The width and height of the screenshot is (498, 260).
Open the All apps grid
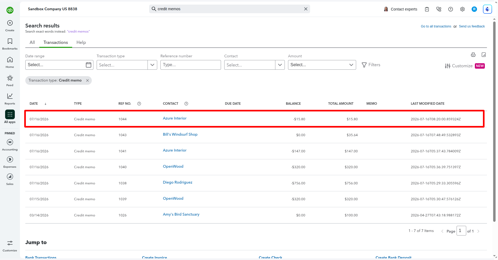click(10, 117)
